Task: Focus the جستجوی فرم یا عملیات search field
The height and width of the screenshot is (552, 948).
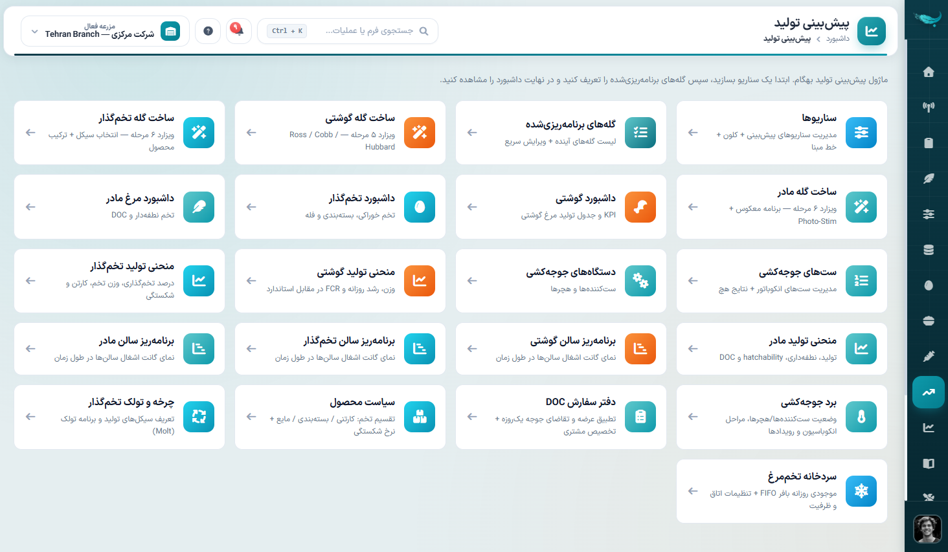Action: pos(348,31)
